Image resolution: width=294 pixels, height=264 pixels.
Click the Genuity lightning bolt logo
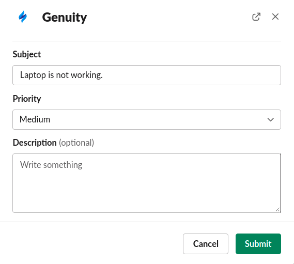pyautogui.click(x=23, y=17)
